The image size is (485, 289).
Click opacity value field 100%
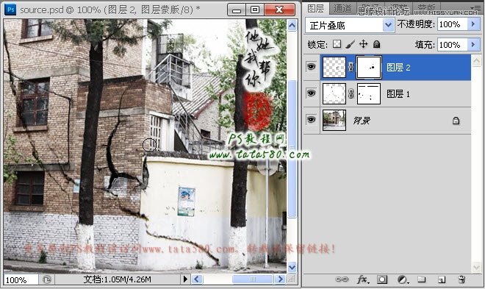(x=452, y=24)
